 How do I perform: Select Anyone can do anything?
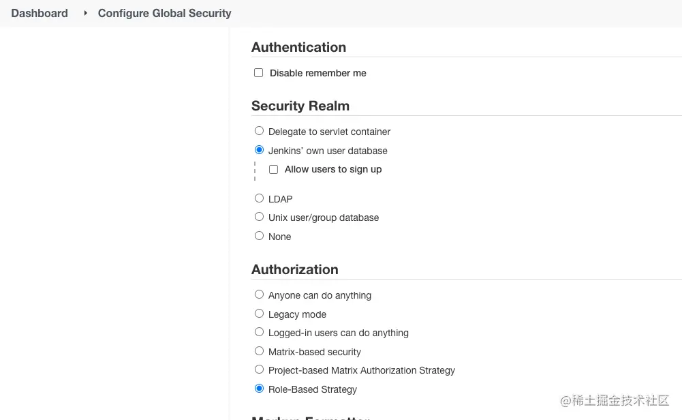[x=259, y=295]
